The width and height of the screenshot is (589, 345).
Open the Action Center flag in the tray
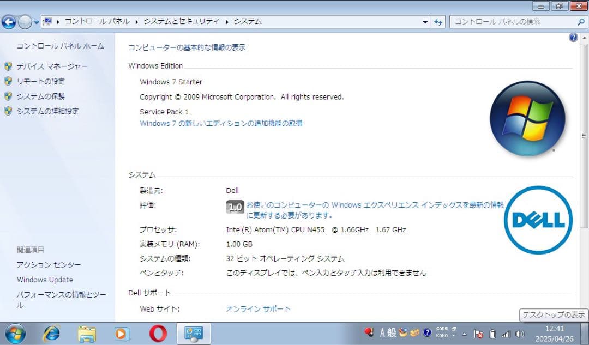pos(478,333)
